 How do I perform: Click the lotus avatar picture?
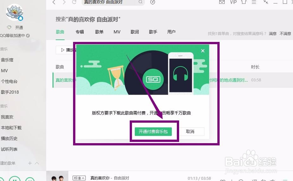(14, 12)
